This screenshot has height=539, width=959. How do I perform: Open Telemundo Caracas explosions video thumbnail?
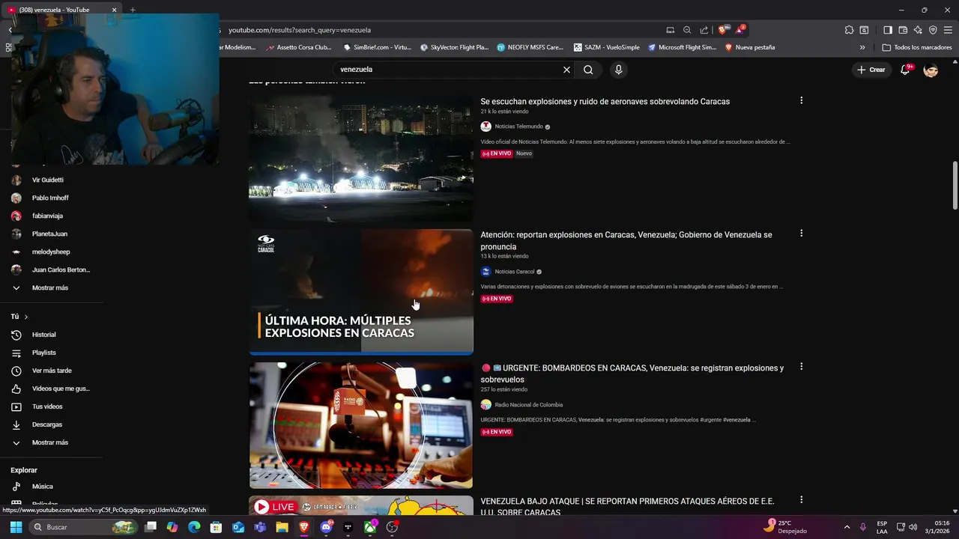pos(361,159)
